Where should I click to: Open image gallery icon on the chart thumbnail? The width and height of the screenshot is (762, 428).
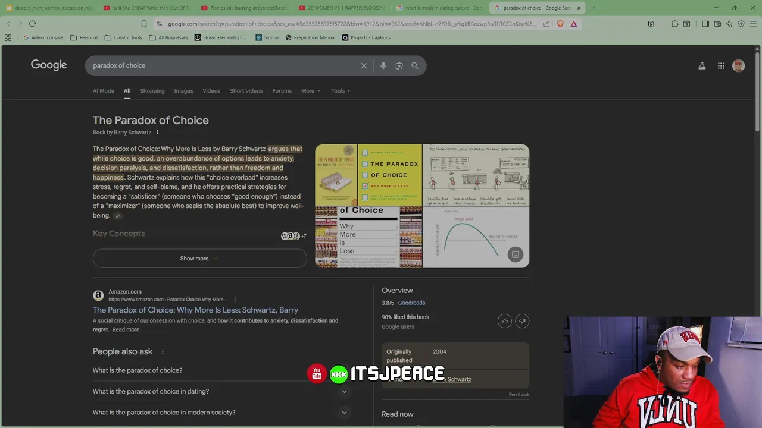point(516,254)
